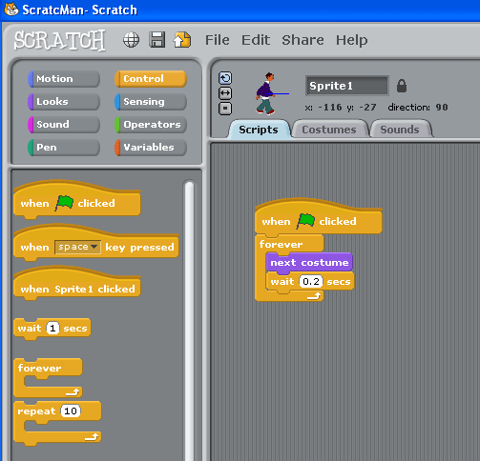Switch to the Costumes tab
This screenshot has width=480, height=461.
click(329, 130)
